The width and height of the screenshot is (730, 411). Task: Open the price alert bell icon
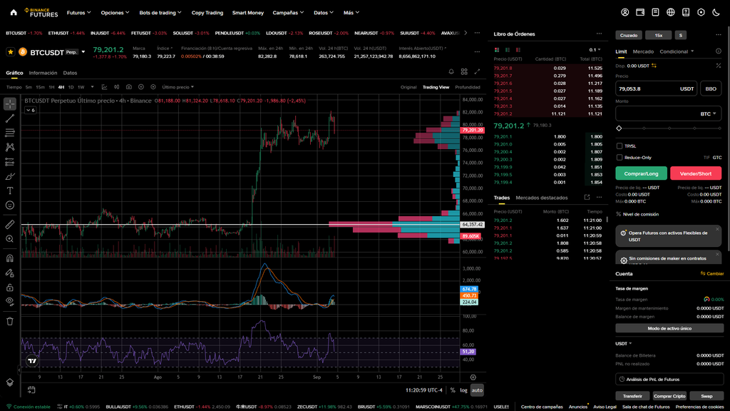(451, 72)
